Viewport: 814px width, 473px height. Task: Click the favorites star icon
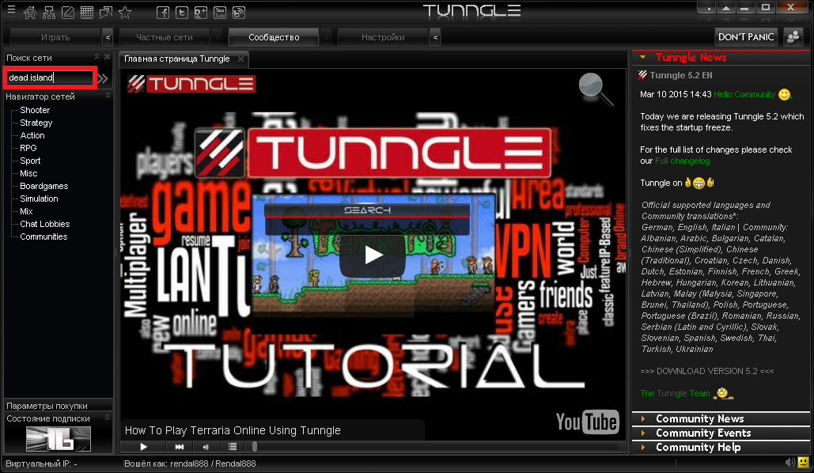tap(125, 13)
